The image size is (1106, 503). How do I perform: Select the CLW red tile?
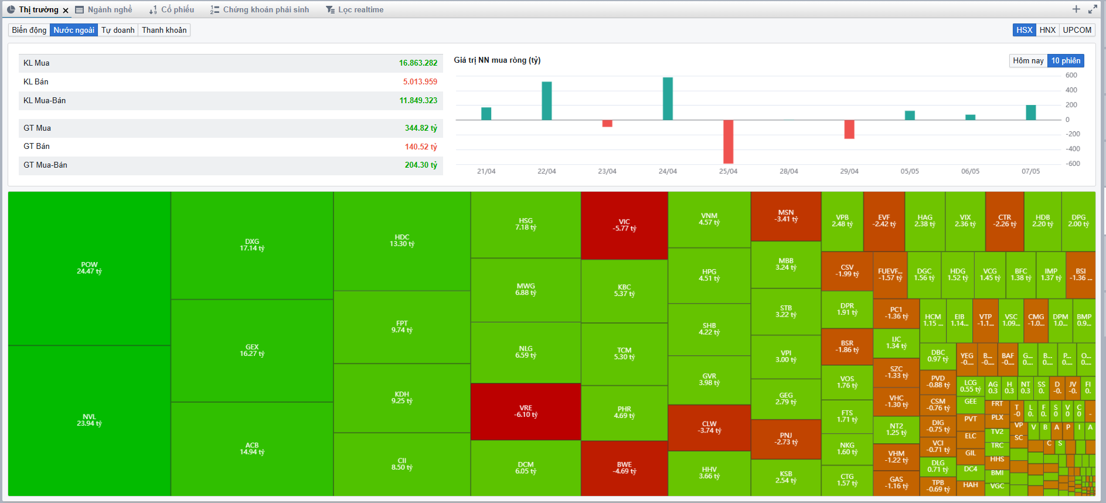click(x=709, y=427)
